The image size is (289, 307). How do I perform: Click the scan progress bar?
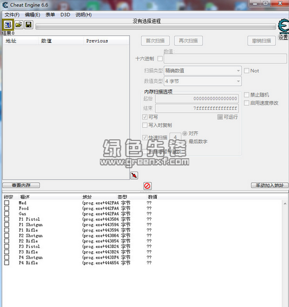(156, 27)
